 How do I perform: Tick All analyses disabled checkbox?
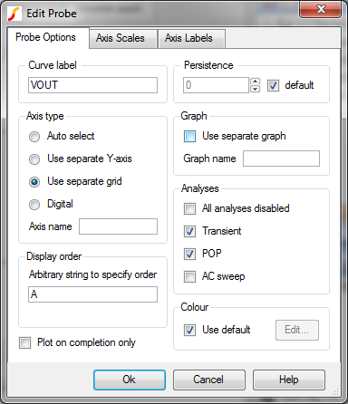coord(189,208)
